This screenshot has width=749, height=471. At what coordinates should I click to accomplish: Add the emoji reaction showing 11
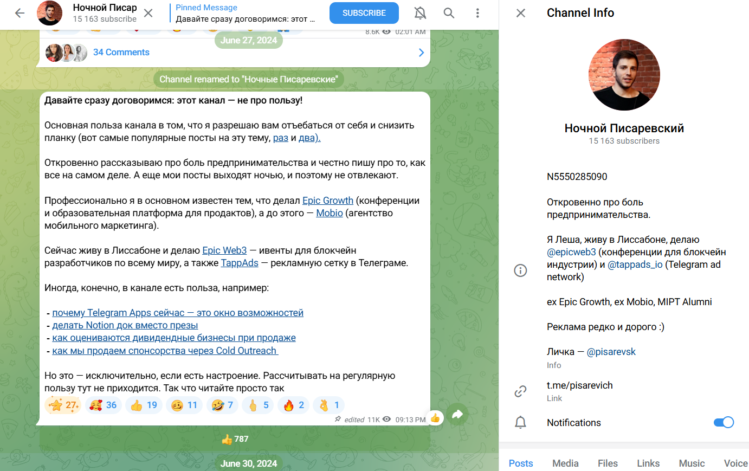184,405
